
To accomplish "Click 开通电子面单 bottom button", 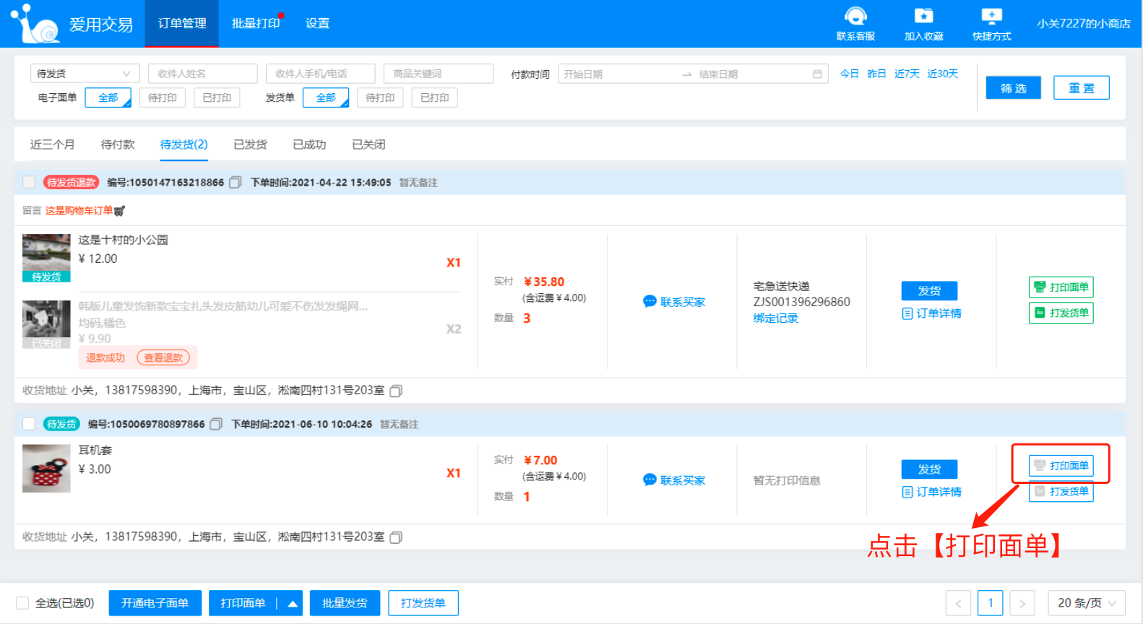I will (x=155, y=603).
